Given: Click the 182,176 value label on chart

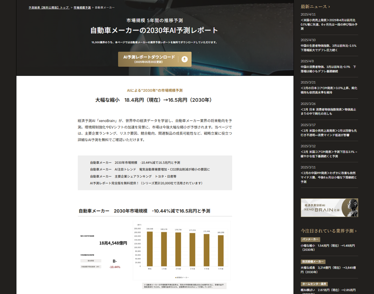Looking at the screenshot, I should tap(164, 230).
